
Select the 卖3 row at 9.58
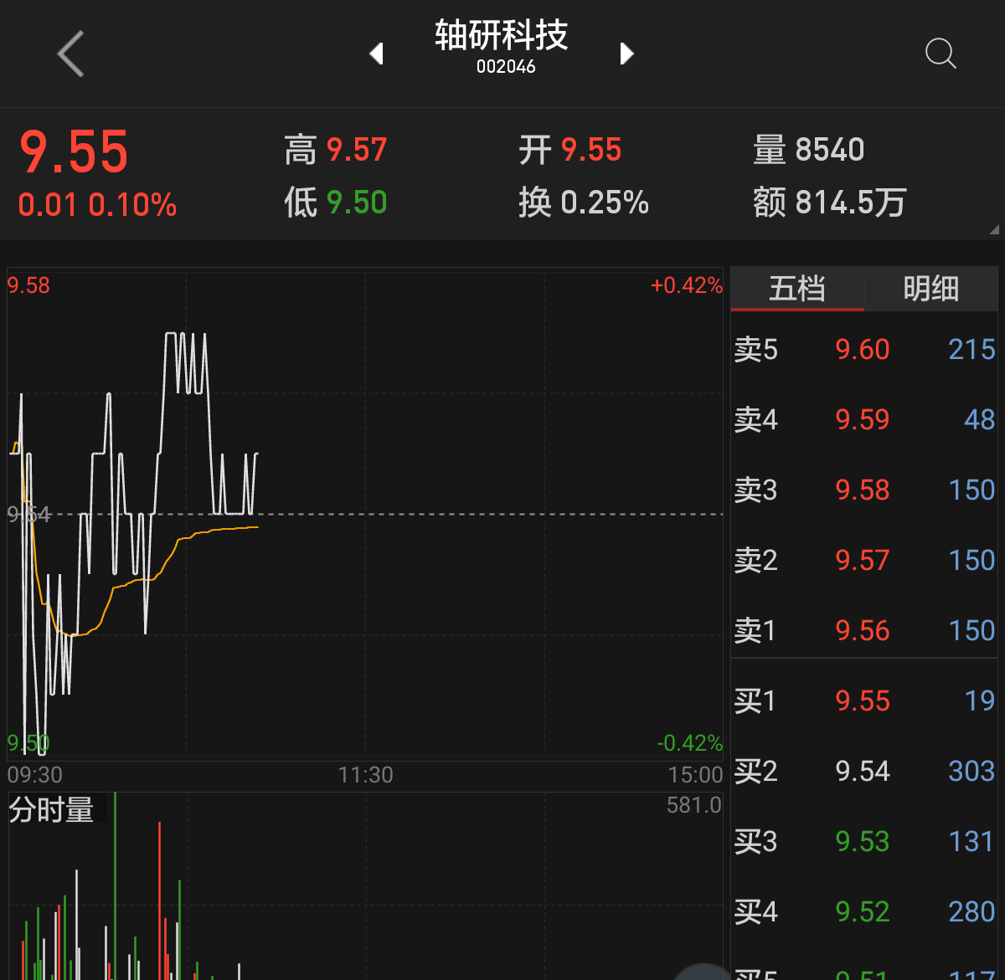[x=864, y=490]
